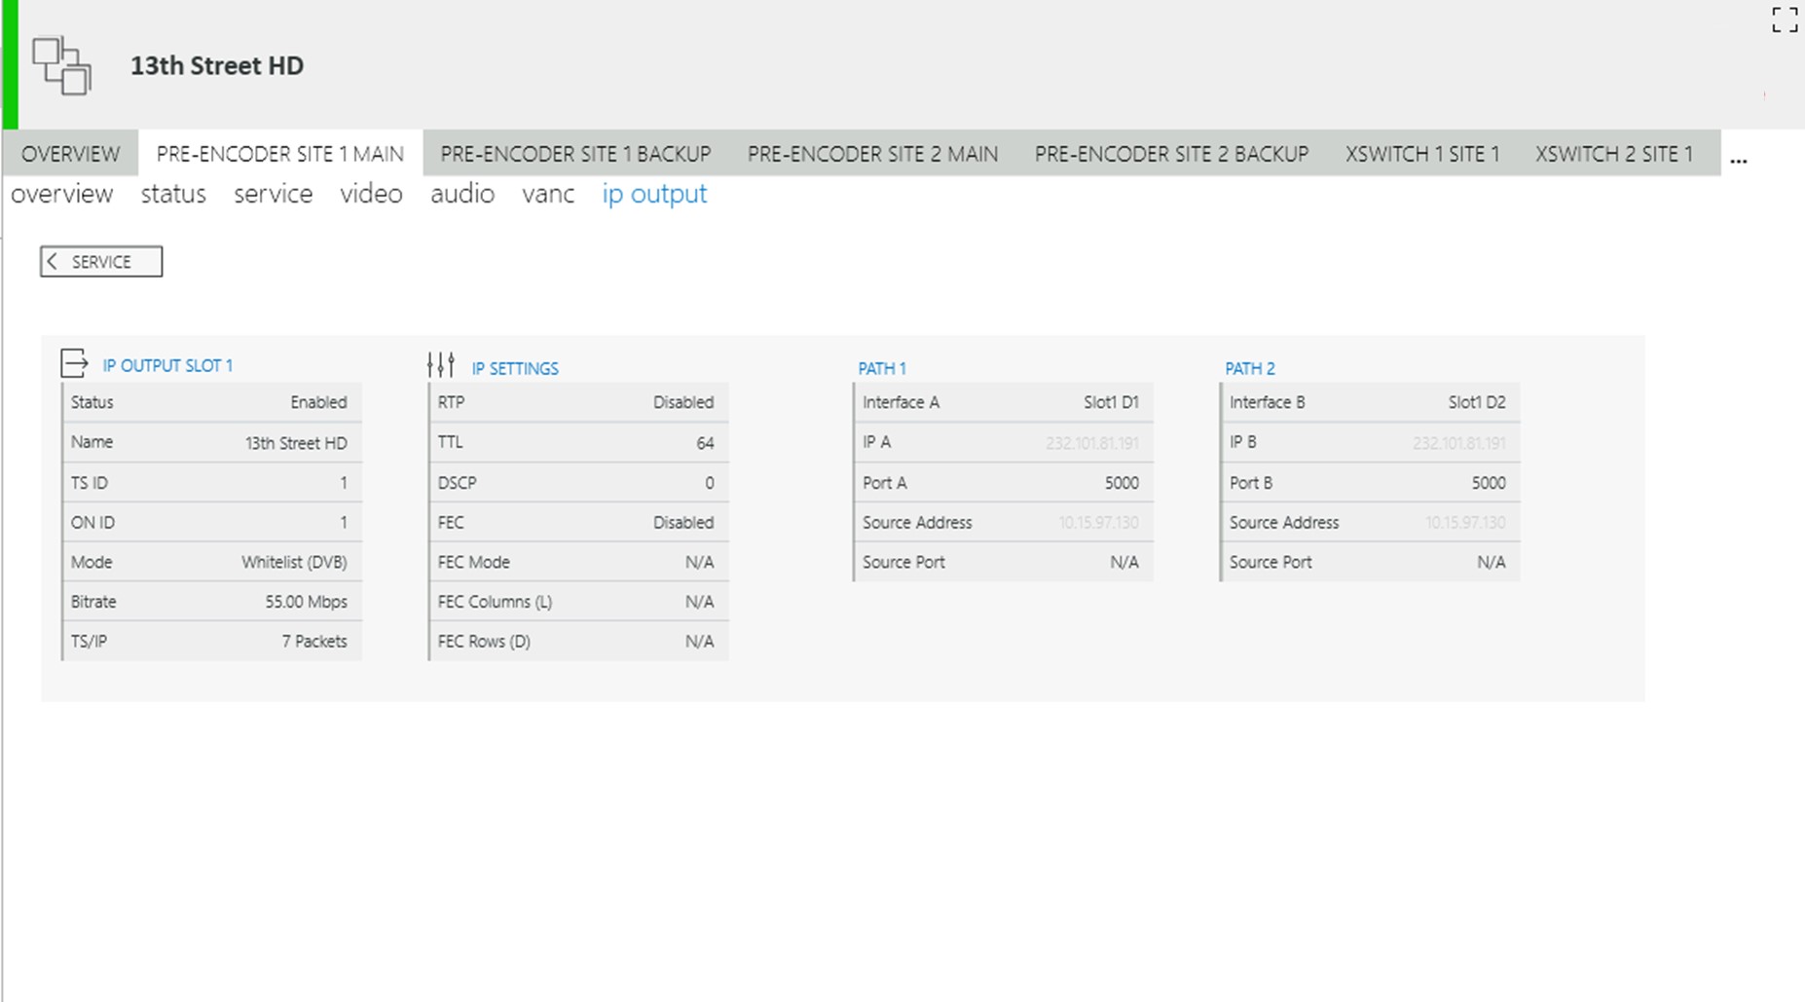Click the service windows icon beside title
1805x1002 pixels.
(61, 65)
